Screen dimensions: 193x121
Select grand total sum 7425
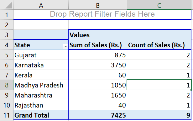(98, 115)
